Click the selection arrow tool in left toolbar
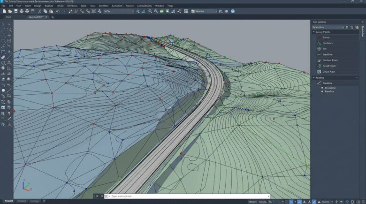The image size is (366, 204). coord(3,24)
